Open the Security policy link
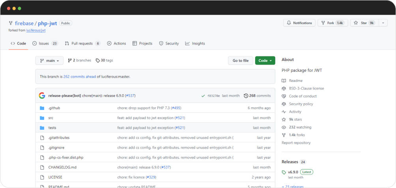Image resolution: width=396 pixels, height=188 pixels. 301,104
